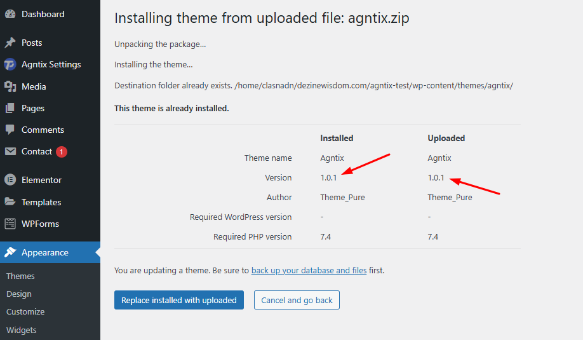Open Agntix Settings menu item
This screenshot has width=583, height=340.
click(50, 64)
